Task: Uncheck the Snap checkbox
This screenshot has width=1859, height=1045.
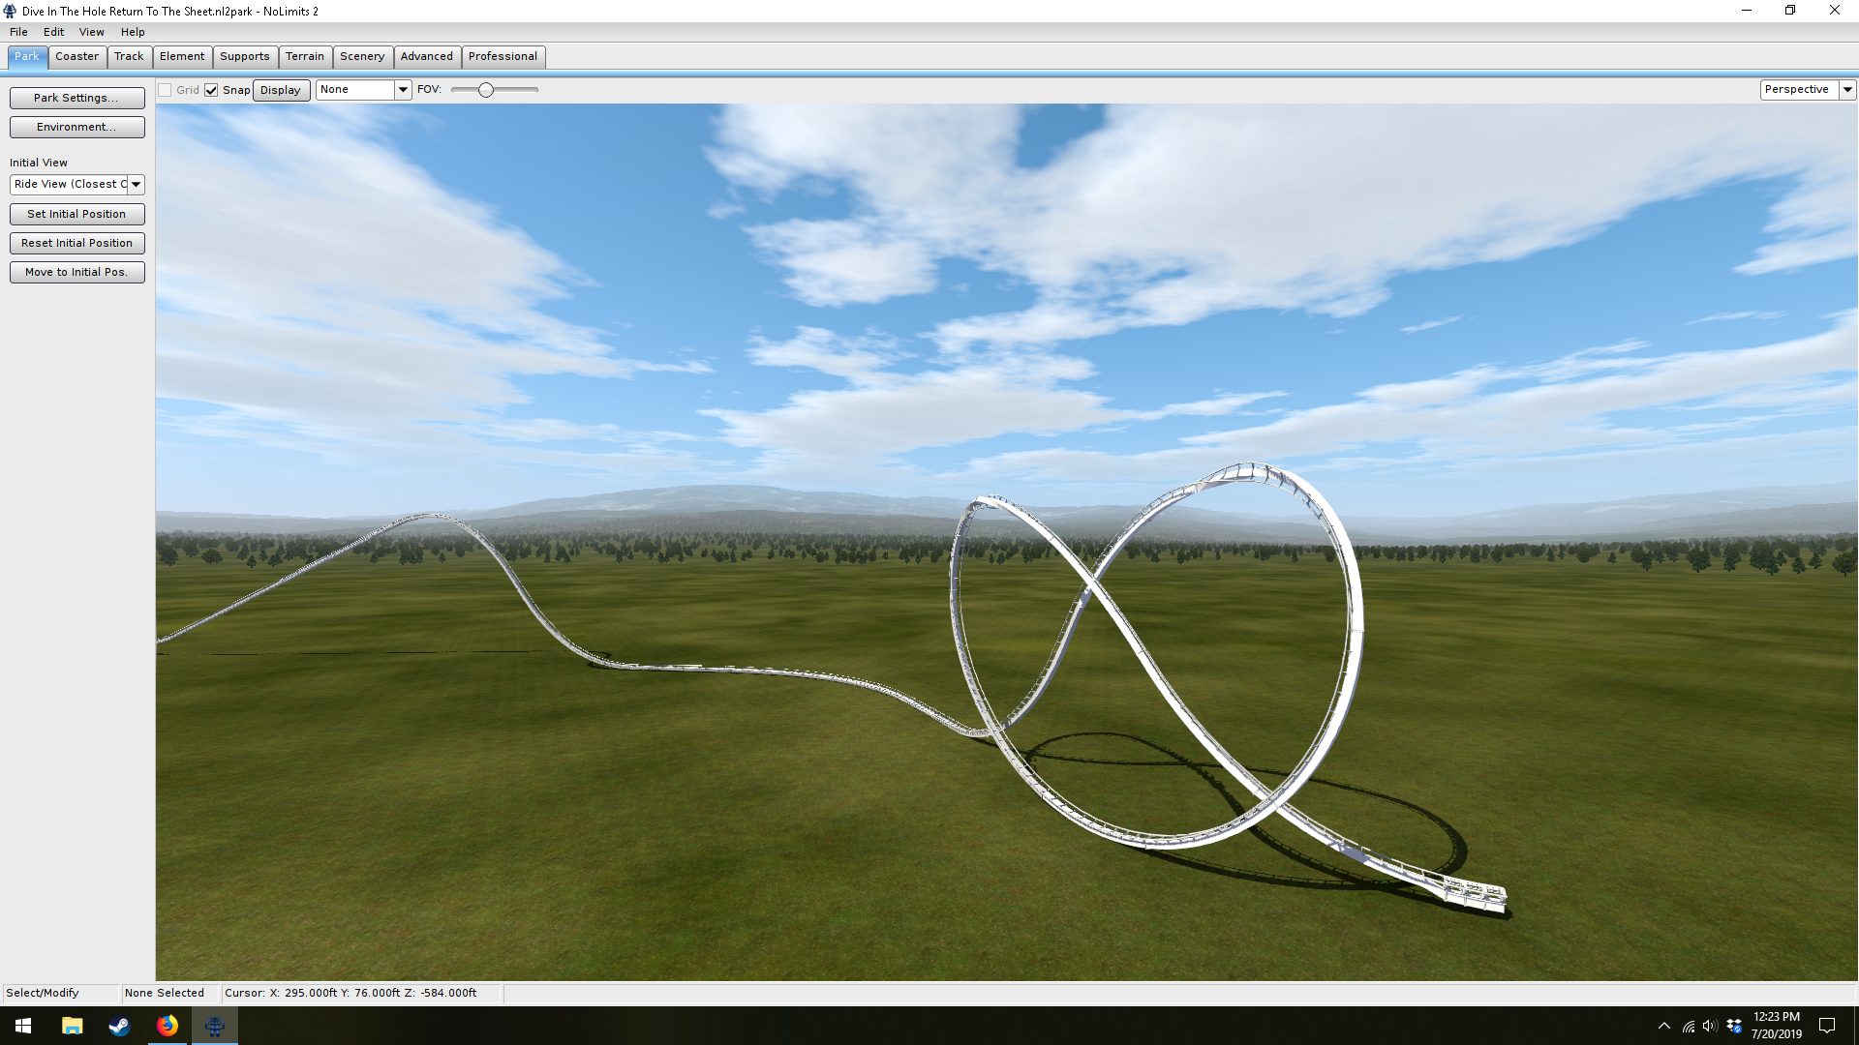Action: [211, 90]
